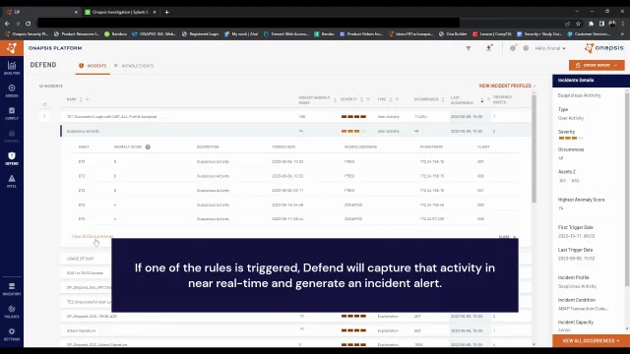Click the global filter funnel icon in header
Screen dimensions: 630x354
(x=469, y=48)
